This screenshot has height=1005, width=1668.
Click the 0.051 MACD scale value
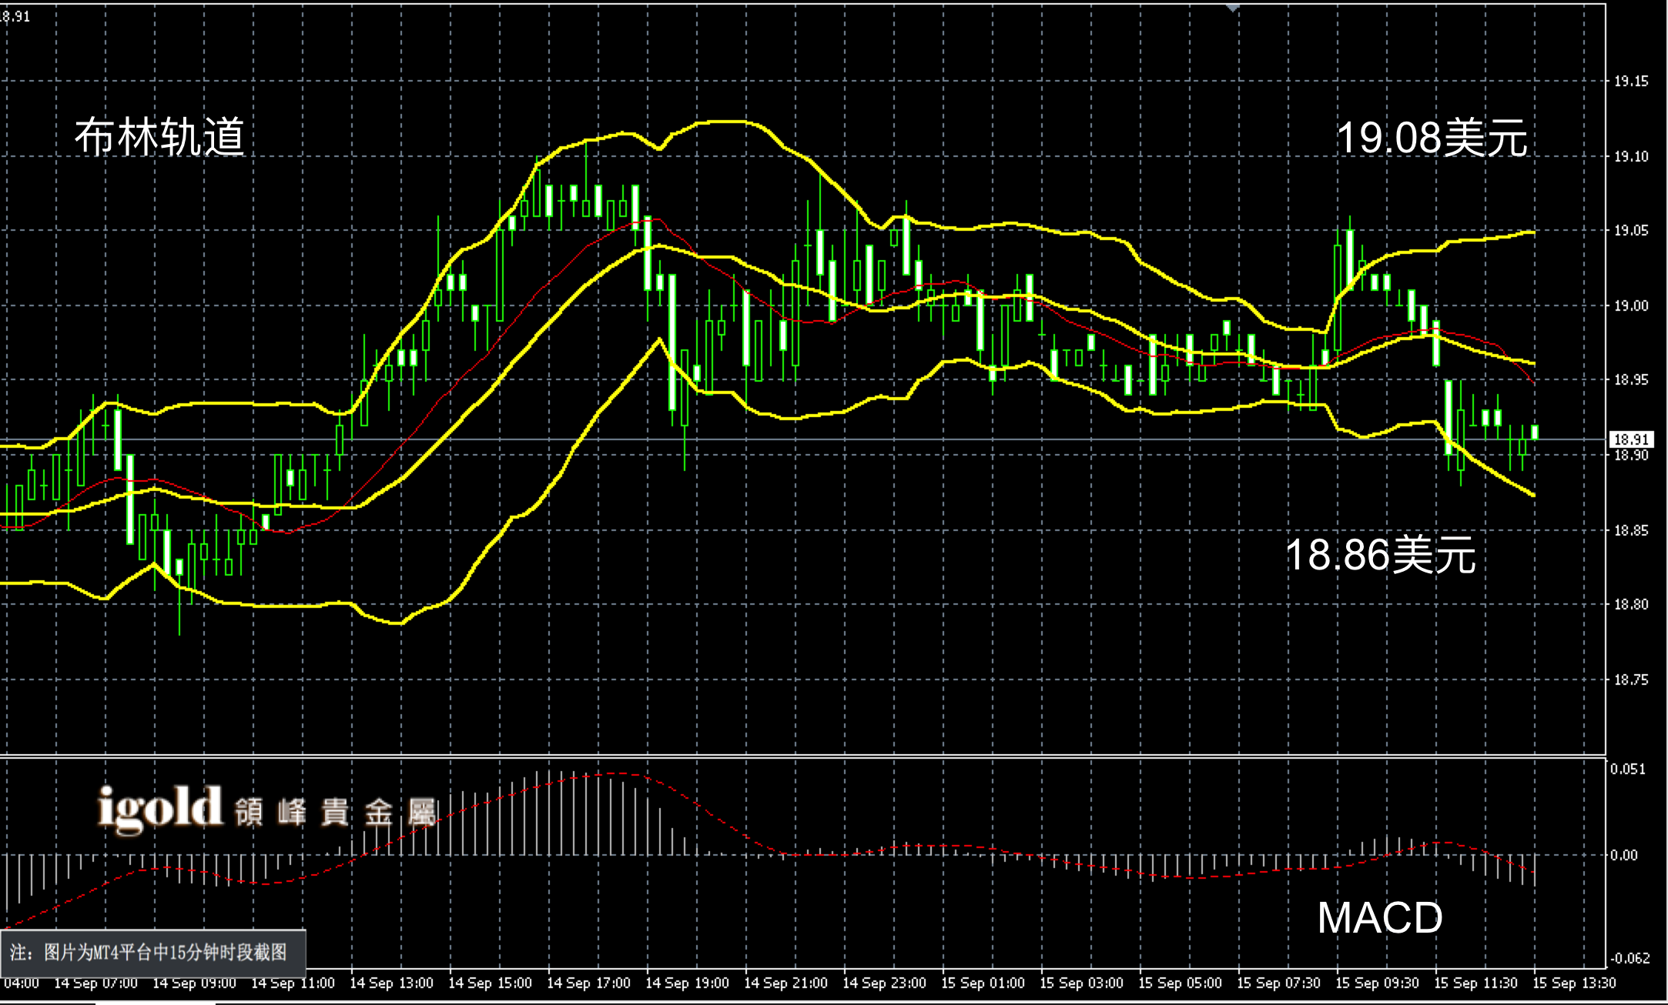(1626, 769)
